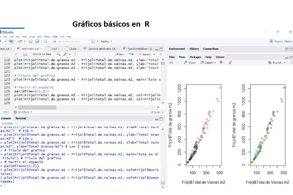The width and height of the screenshot is (293, 195).
Task: Click the print icon in the main toolbar
Action: (x=46, y=41)
